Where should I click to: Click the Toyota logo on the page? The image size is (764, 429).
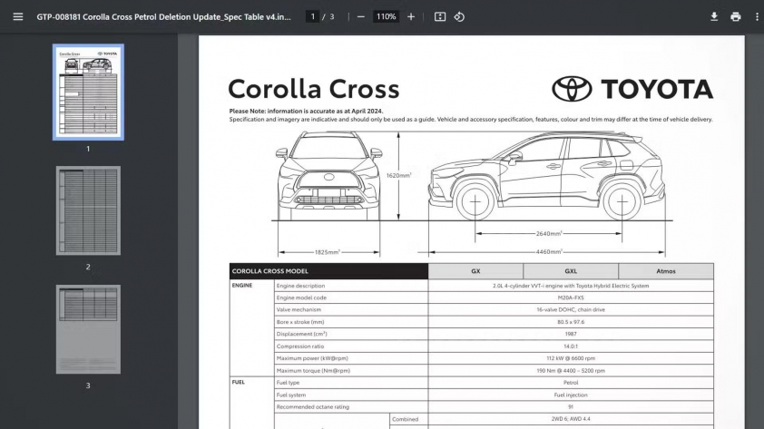[x=632, y=89]
